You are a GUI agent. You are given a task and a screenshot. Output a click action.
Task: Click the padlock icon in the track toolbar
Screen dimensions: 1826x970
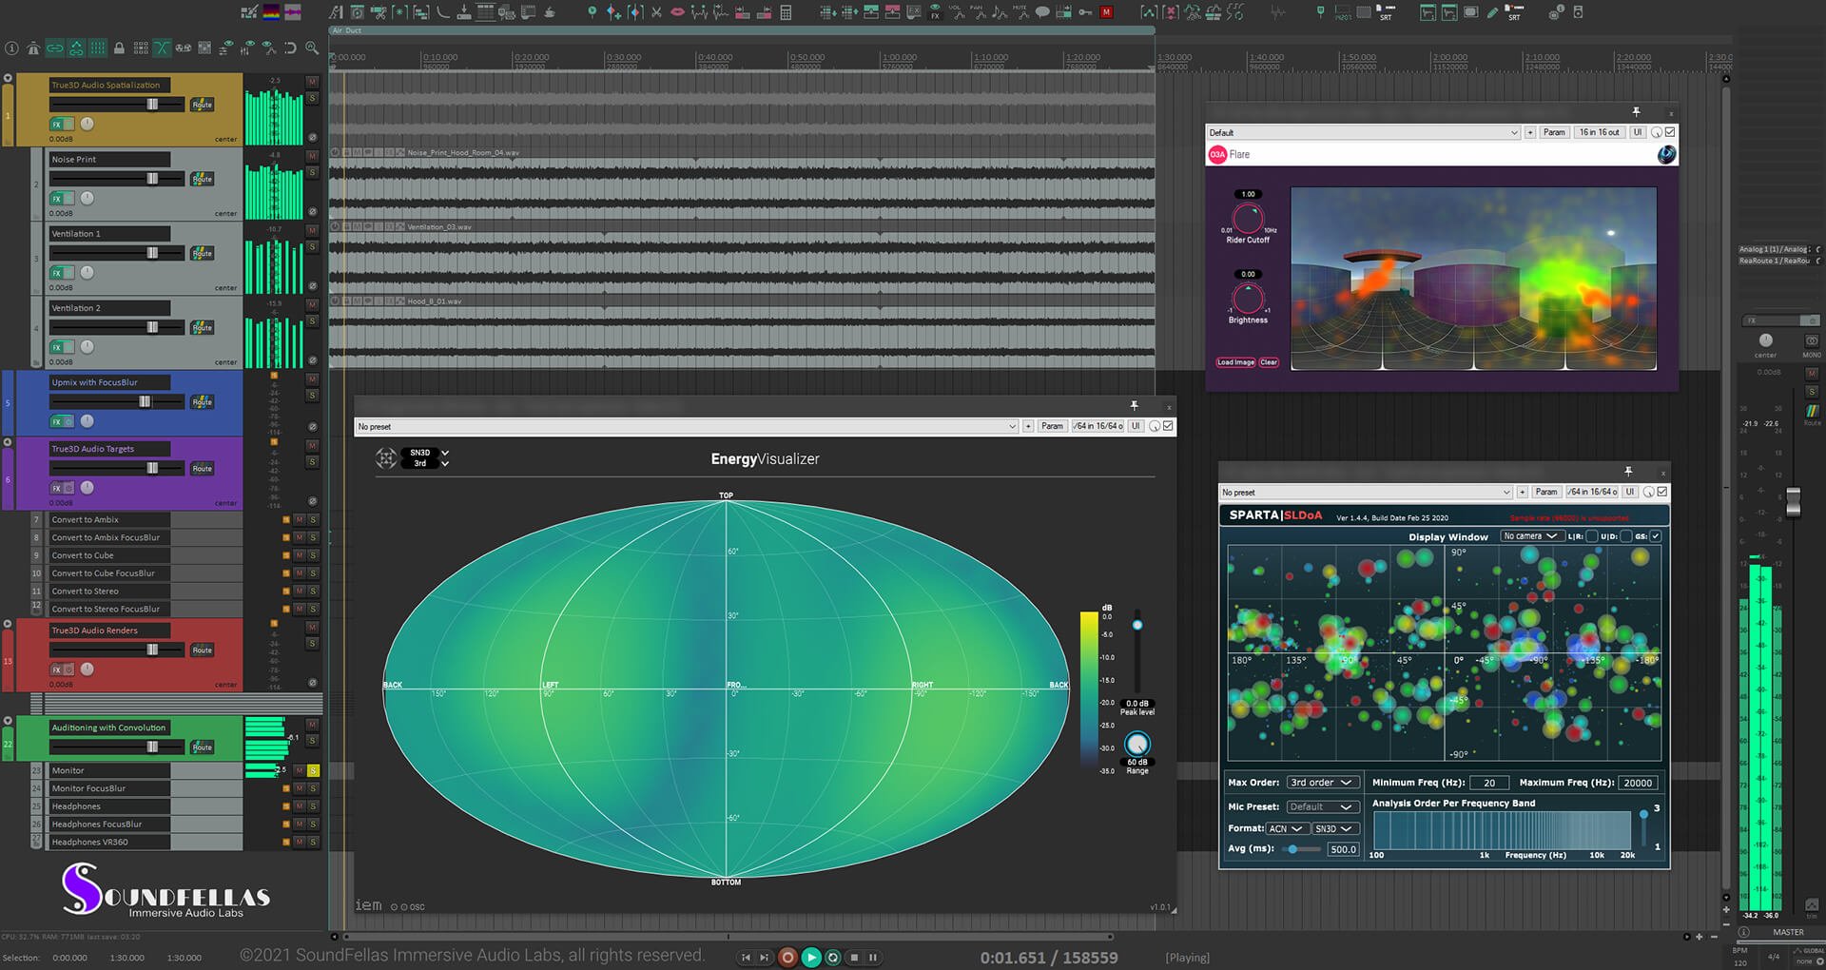(119, 48)
